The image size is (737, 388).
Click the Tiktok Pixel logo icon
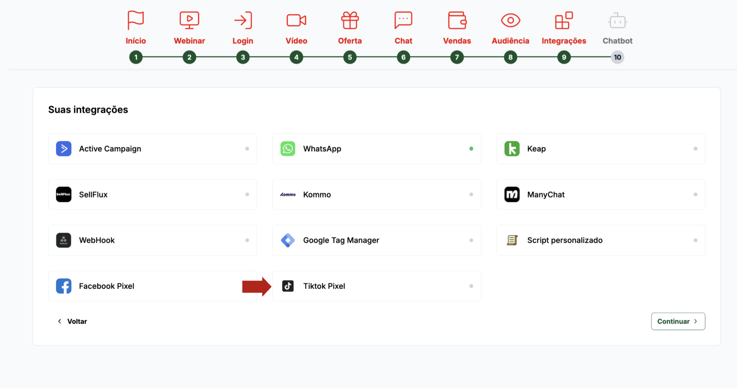tap(288, 286)
